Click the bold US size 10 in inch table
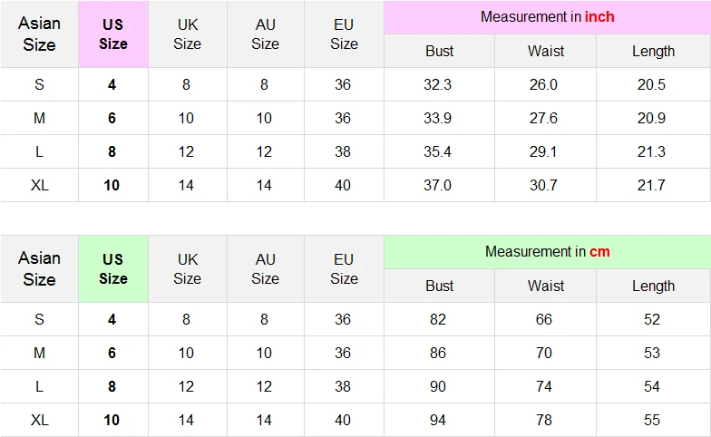Image resolution: width=711 pixels, height=437 pixels. [112, 185]
